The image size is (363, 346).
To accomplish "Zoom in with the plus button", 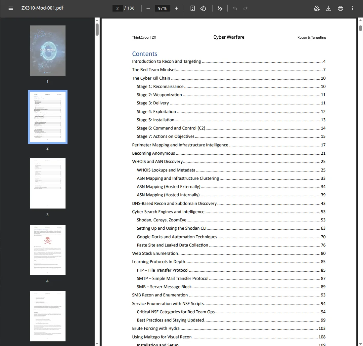I will [176, 8].
